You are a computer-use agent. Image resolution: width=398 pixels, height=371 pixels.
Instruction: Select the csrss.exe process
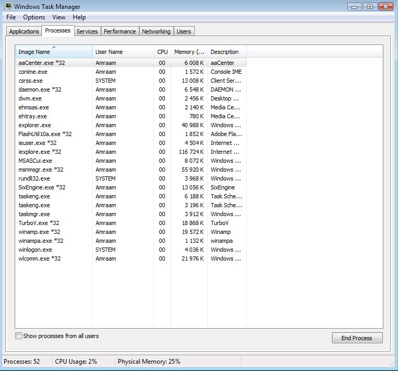click(x=131, y=81)
